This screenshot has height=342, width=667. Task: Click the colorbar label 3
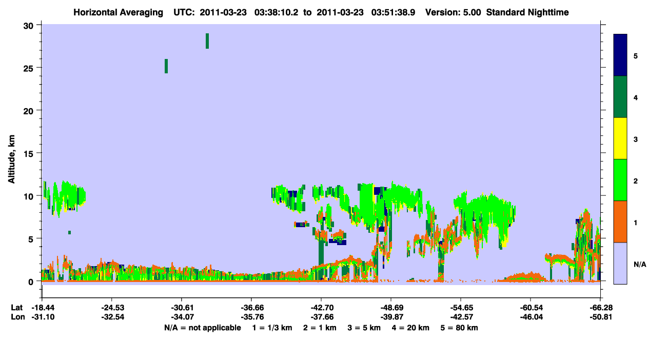click(636, 138)
